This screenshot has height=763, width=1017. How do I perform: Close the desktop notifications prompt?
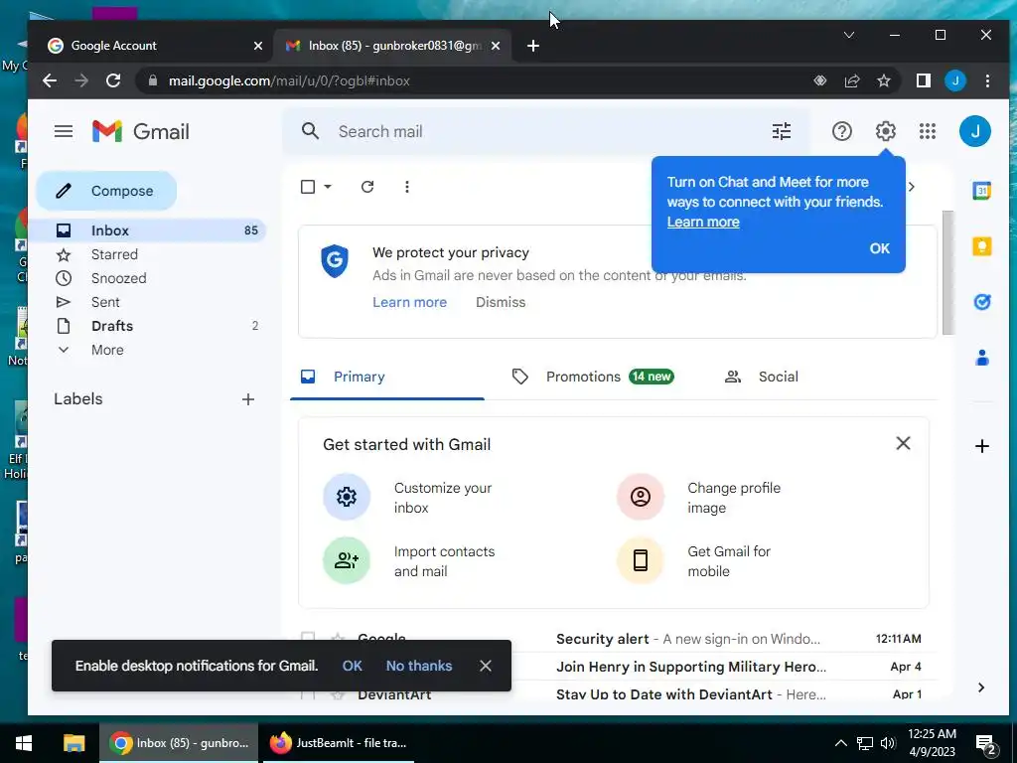pos(485,666)
